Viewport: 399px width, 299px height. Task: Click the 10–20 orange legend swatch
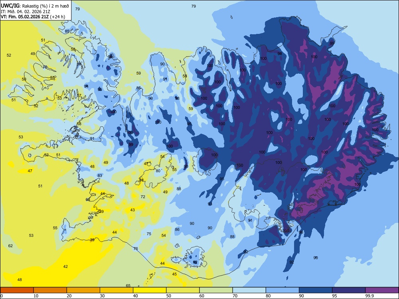pyautogui.click(x=50, y=290)
